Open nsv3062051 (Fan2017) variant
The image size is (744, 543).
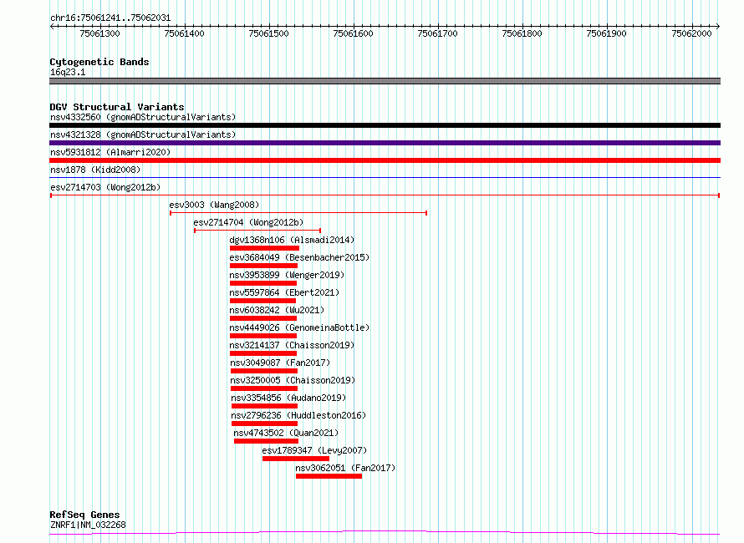pyautogui.click(x=345, y=468)
